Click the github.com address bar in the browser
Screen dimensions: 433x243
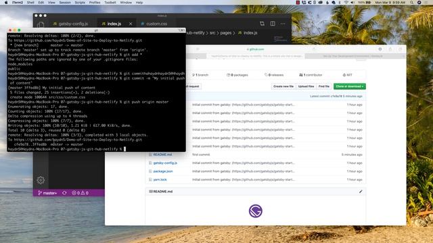pyautogui.click(x=256, y=49)
